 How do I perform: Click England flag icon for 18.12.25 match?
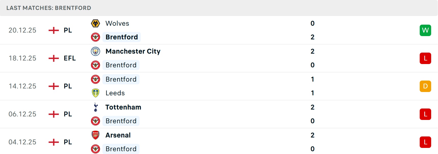tap(54, 58)
